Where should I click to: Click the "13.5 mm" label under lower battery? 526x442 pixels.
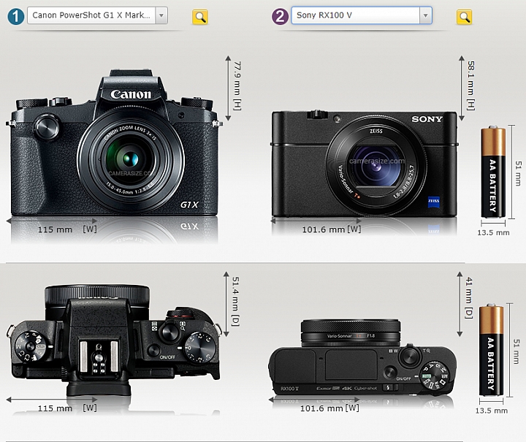[491, 411]
